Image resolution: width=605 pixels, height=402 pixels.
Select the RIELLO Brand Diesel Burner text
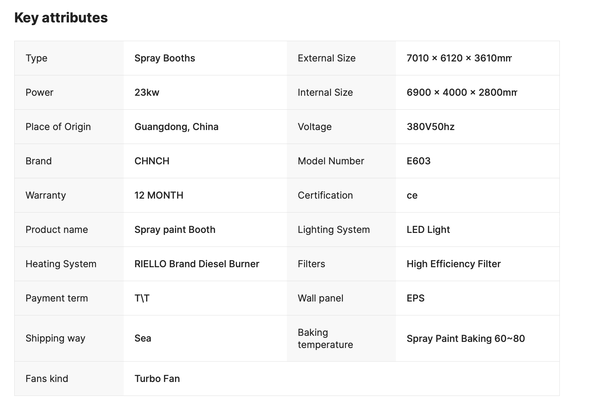point(197,264)
